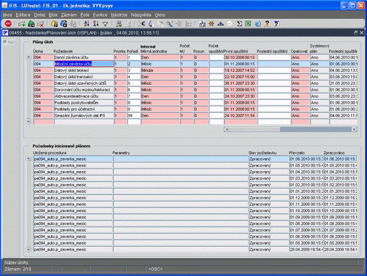The height and width of the screenshot is (276, 367).
Task: Select the Aktivace/deaktivace účtu row
Action: tap(84, 96)
